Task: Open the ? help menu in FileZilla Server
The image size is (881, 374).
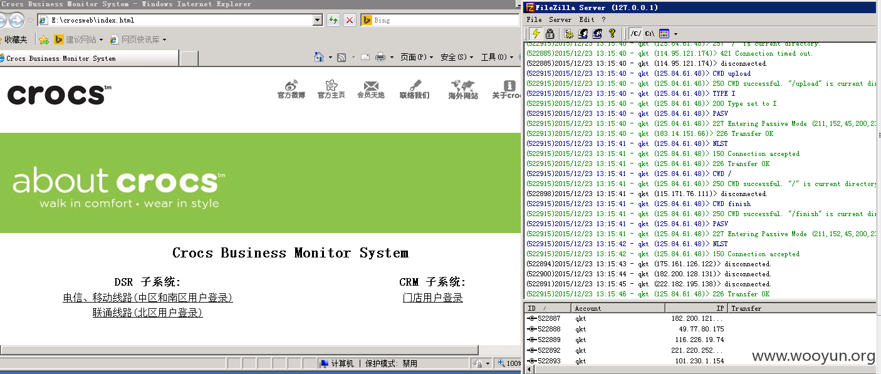Action: click(604, 19)
